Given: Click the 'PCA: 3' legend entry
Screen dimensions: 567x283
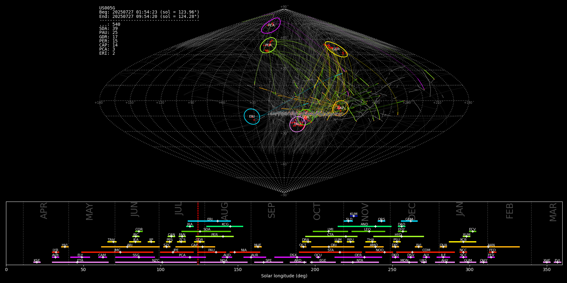Looking at the screenshot, I should pyautogui.click(x=107, y=49).
